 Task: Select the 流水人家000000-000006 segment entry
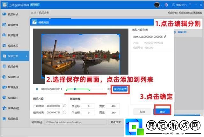(152, 42)
